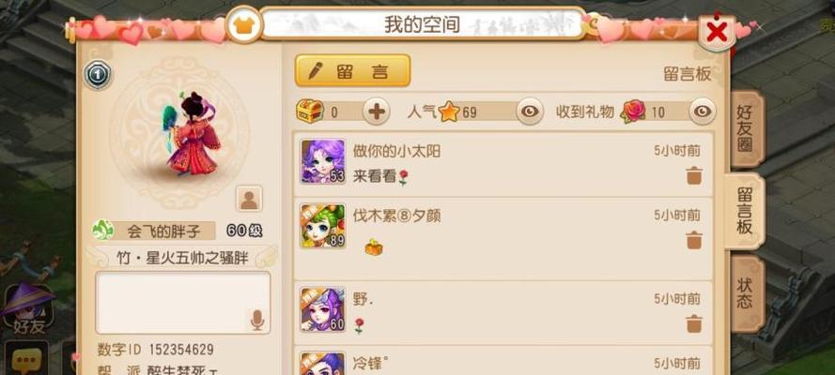Tap the microphone icon in signature box

tap(257, 320)
